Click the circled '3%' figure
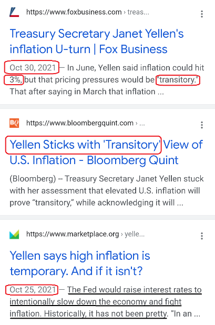 (x=16, y=80)
